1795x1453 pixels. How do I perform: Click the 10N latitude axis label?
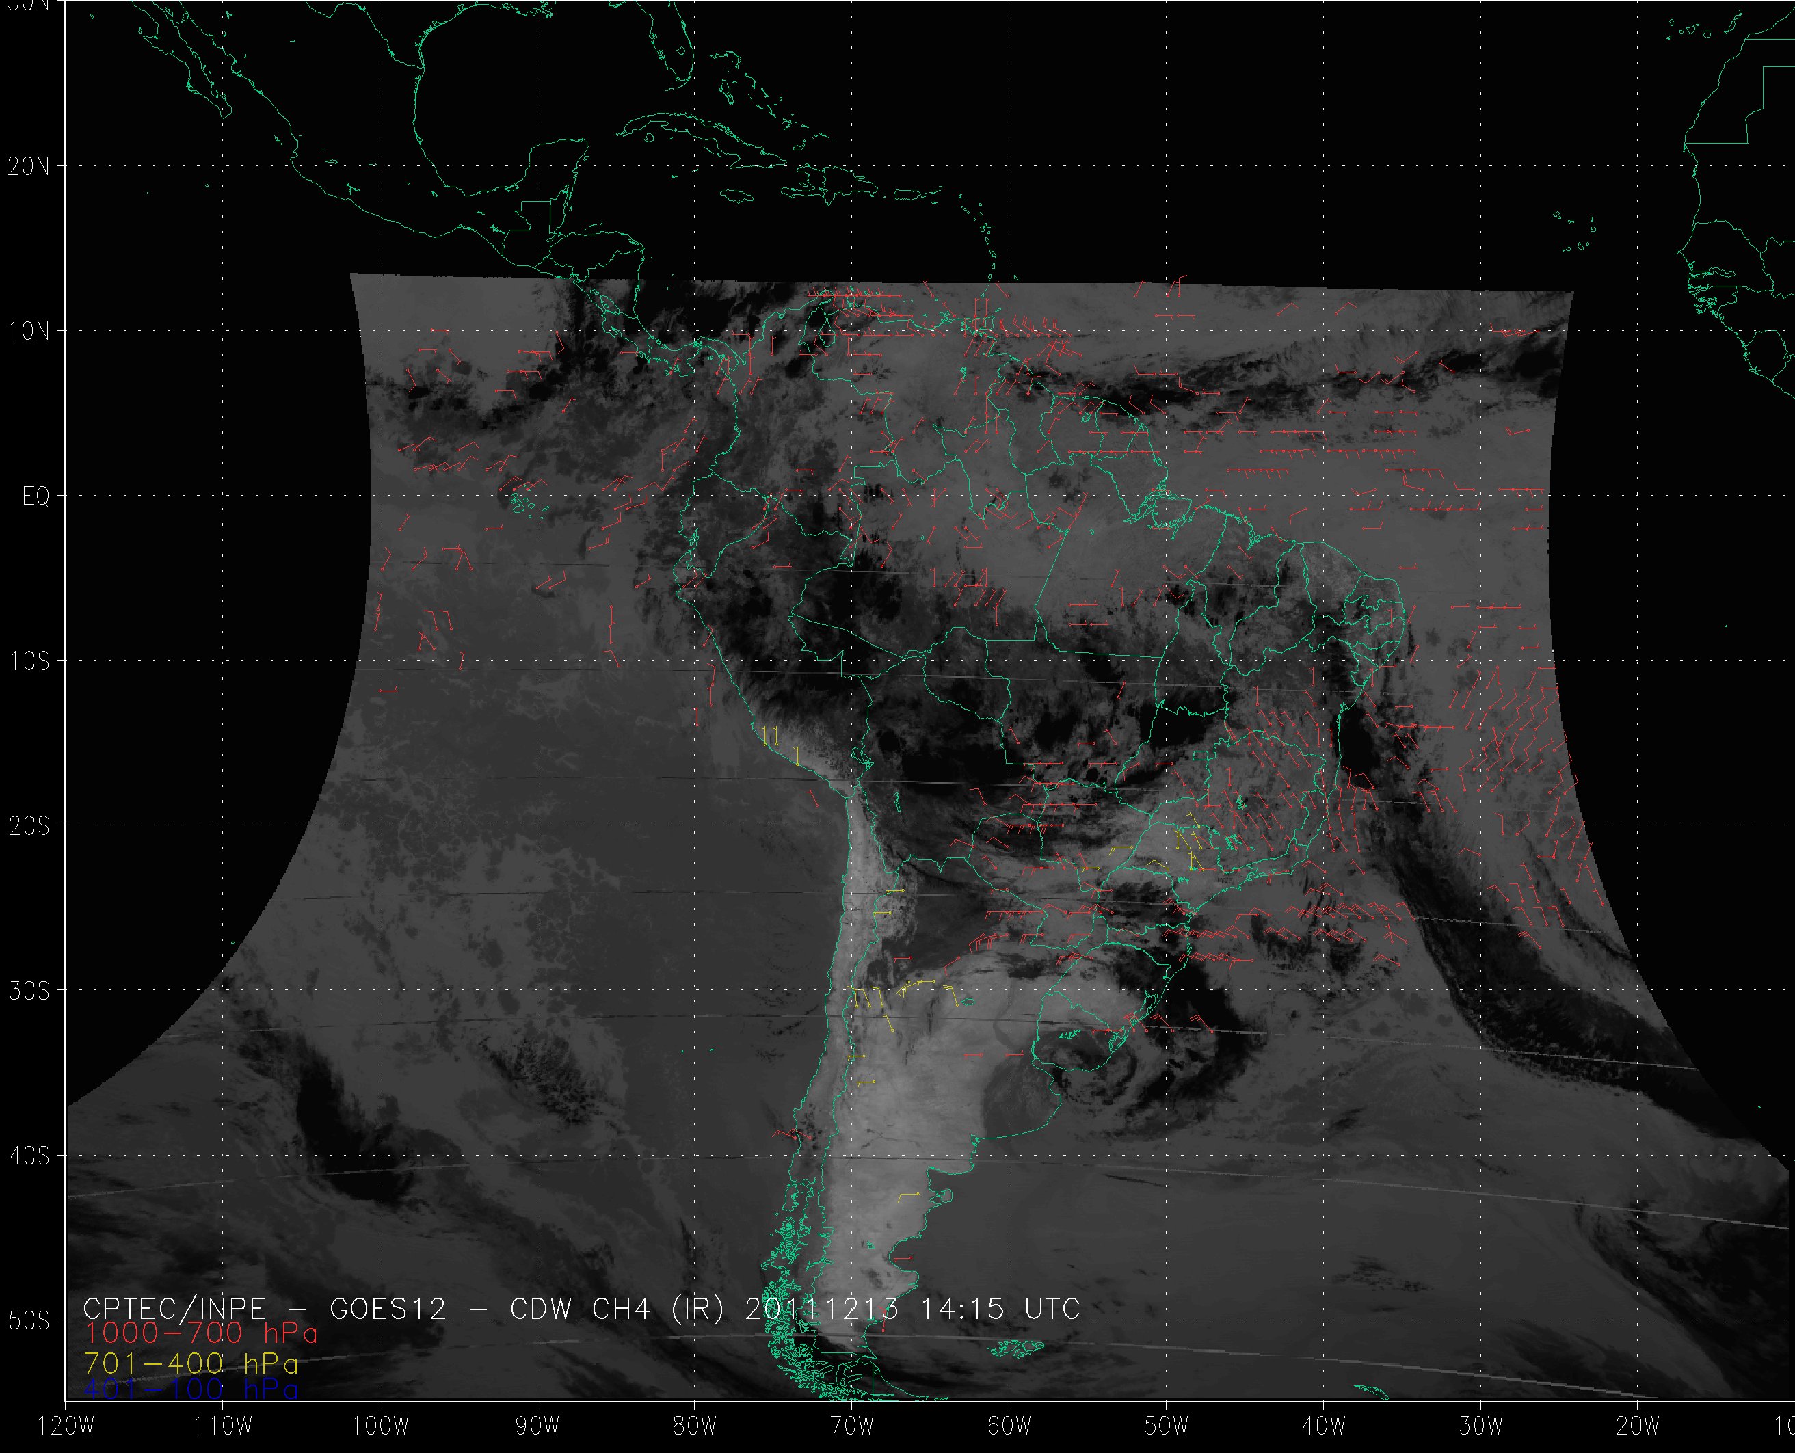pos(29,332)
